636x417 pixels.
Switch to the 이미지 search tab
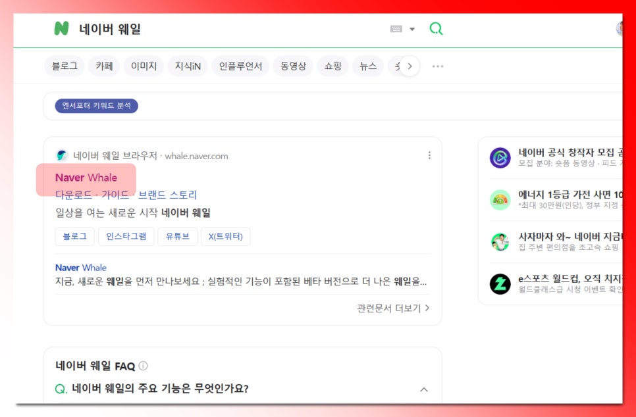click(x=144, y=66)
